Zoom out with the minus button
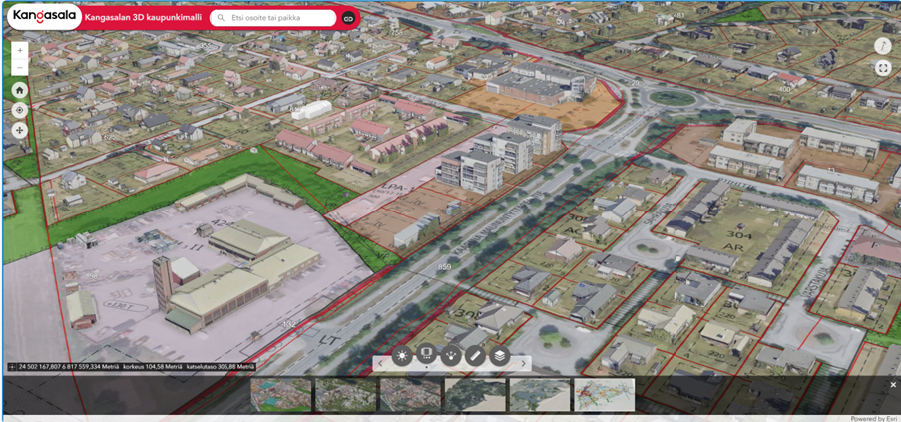Viewport: 901px width, 422px height. pyautogui.click(x=20, y=68)
